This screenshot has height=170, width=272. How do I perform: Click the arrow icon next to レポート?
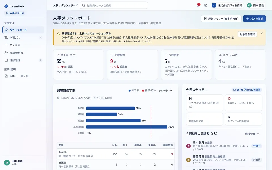click(171, 90)
